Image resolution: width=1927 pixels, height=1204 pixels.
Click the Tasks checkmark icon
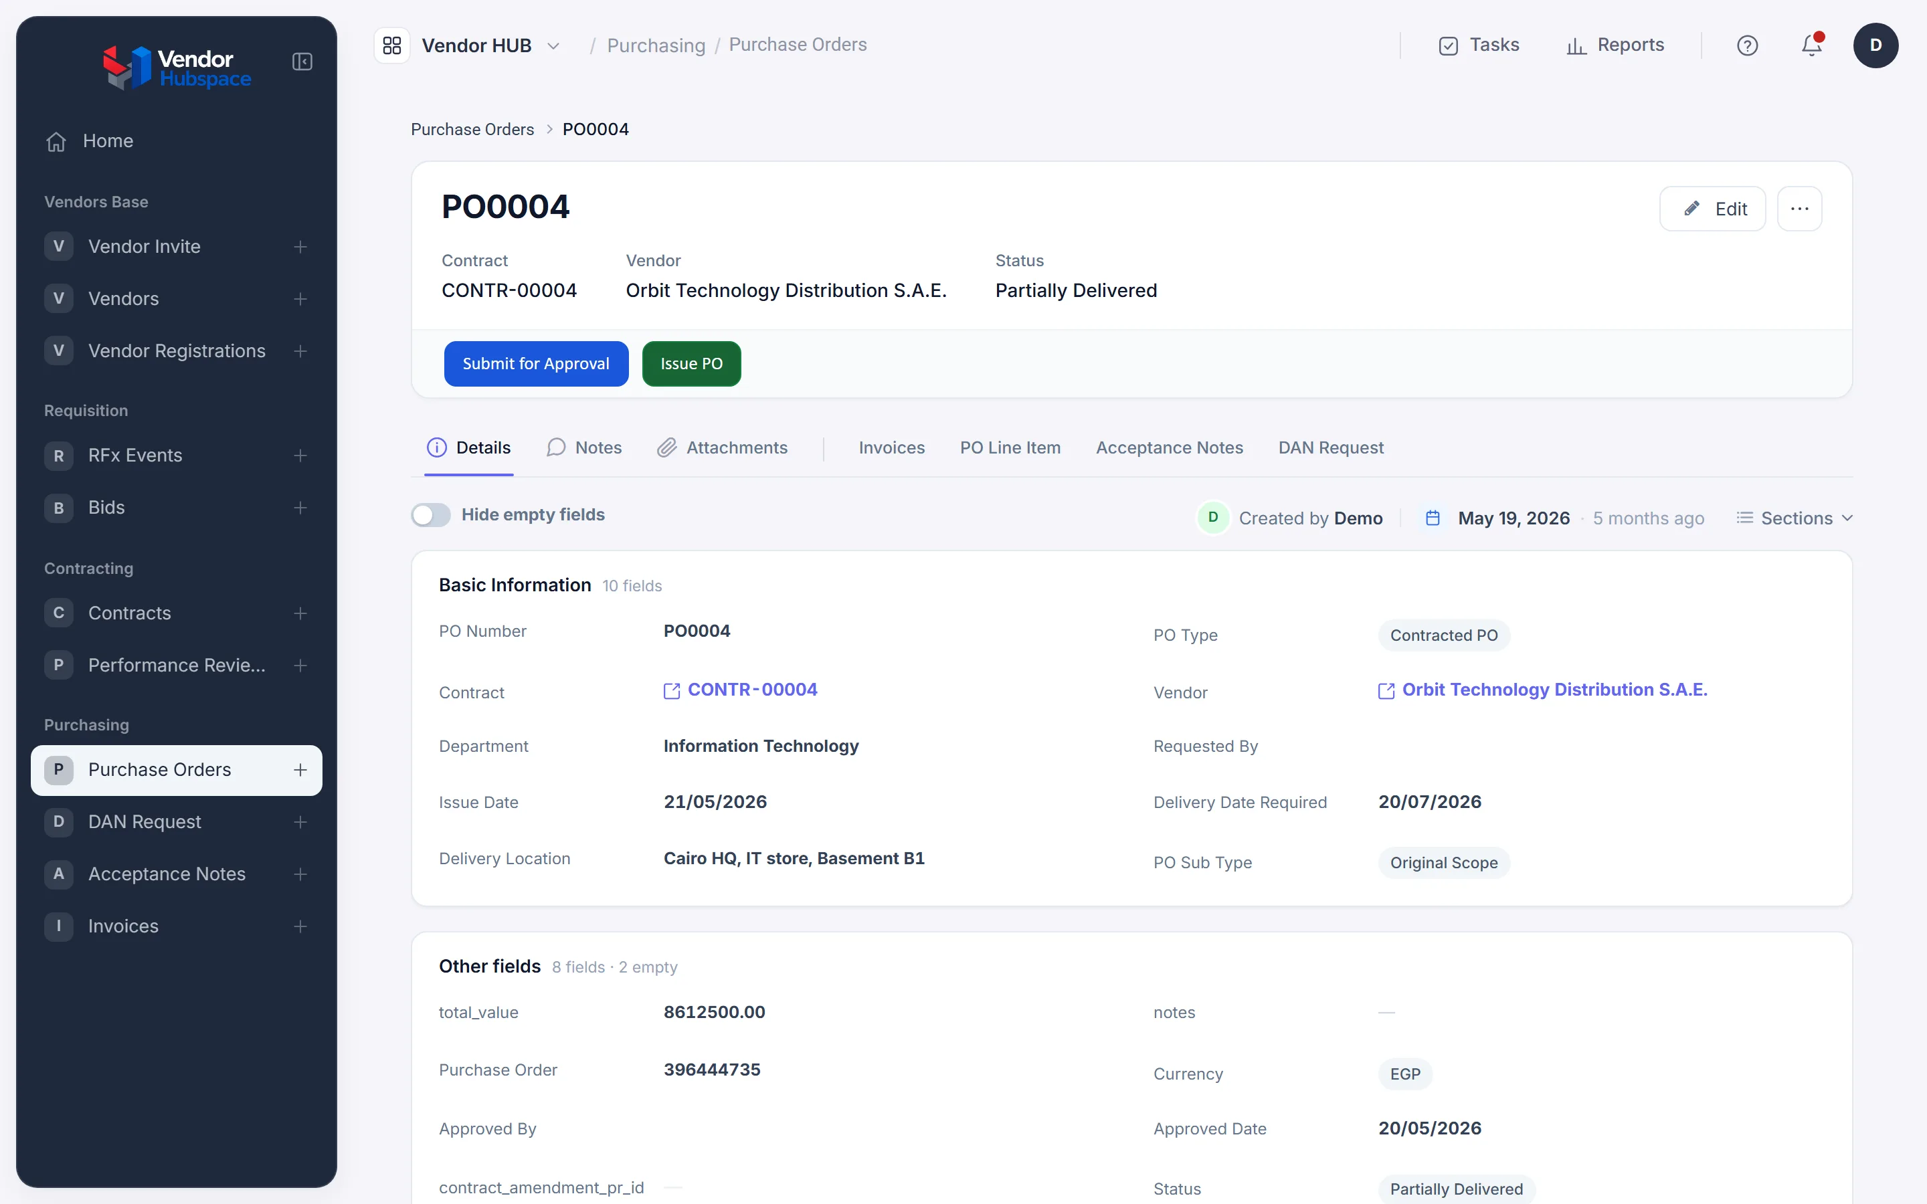coord(1449,46)
